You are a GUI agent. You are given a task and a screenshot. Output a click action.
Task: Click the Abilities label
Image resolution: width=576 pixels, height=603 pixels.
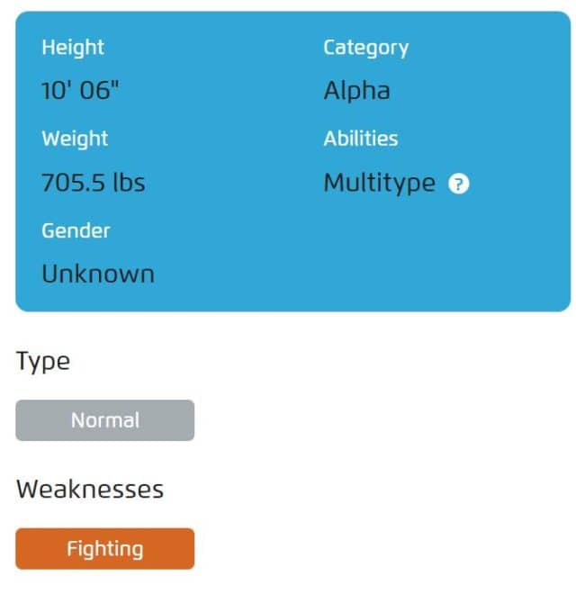[360, 139]
